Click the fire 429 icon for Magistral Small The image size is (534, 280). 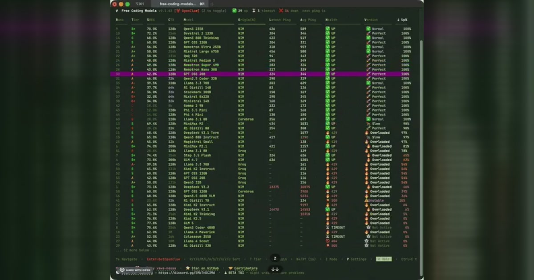328,142
